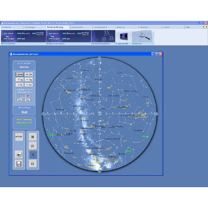Save the star map with floppy icon
This screenshot has width=208, height=208.
[19, 164]
